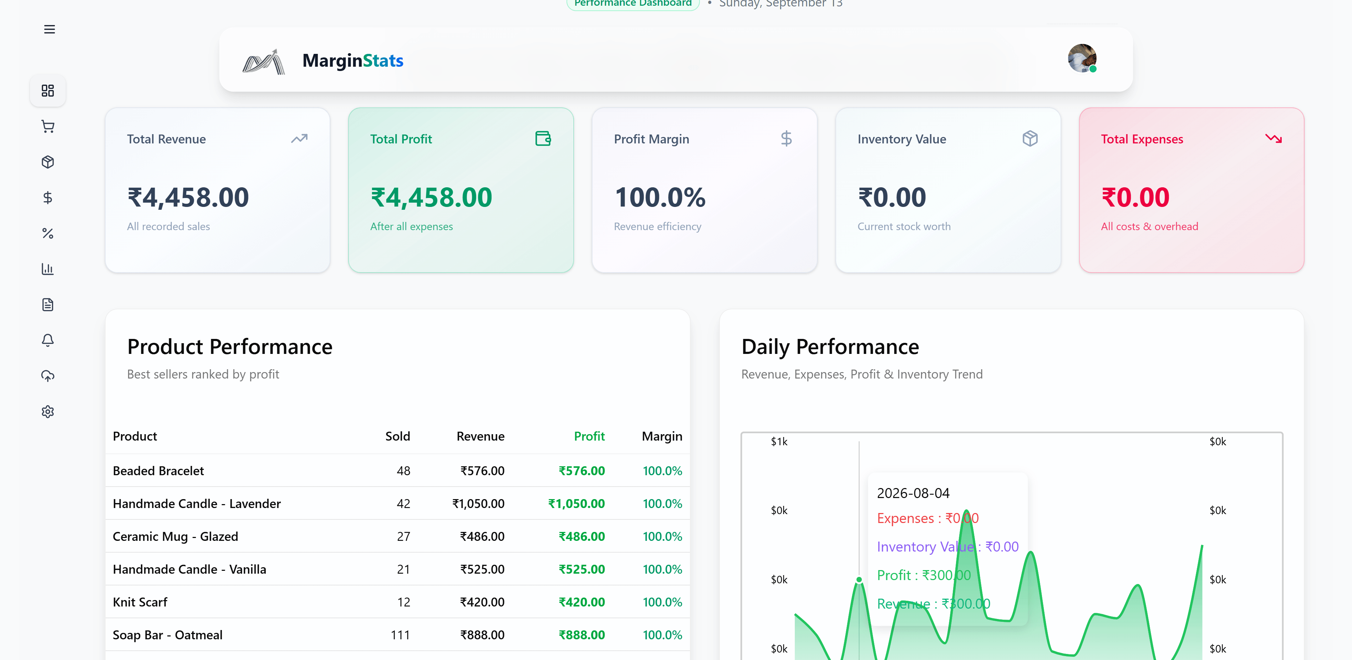The image size is (1352, 660).
Task: Select the Total Revenue card value ₹4,458.00
Action: click(188, 197)
